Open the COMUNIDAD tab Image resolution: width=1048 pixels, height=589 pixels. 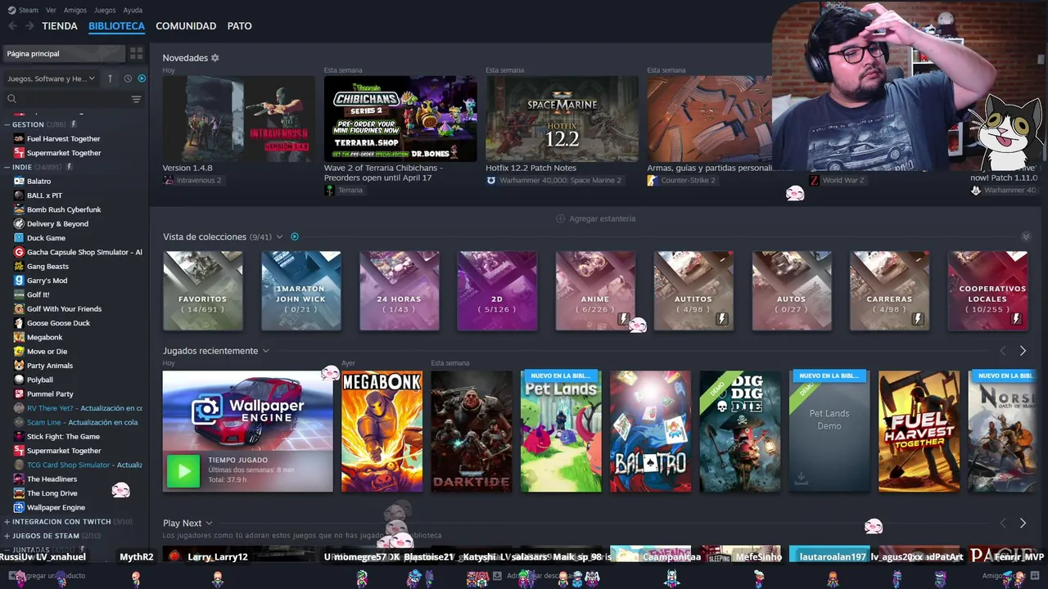(x=186, y=26)
